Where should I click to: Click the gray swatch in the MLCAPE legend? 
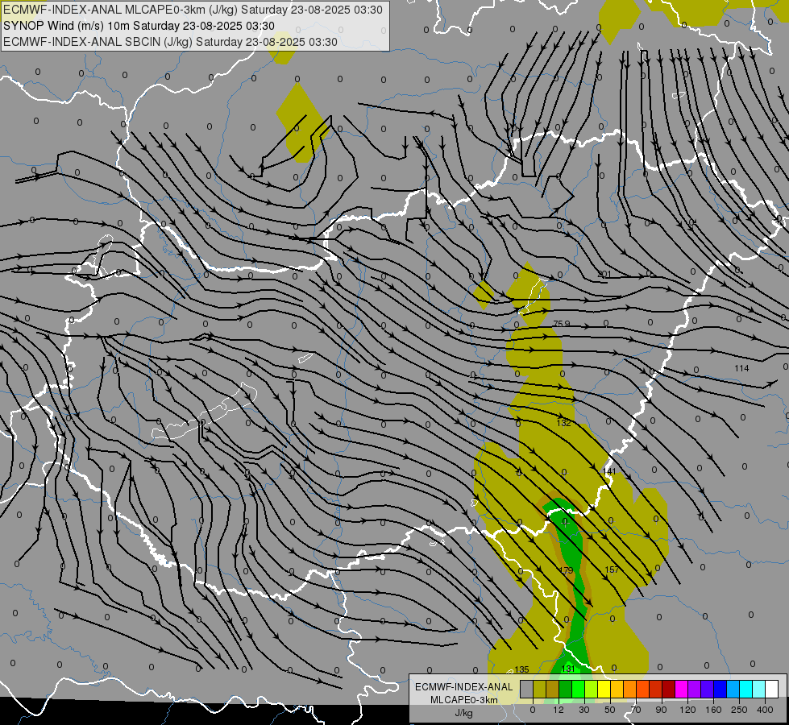pyautogui.click(x=527, y=689)
